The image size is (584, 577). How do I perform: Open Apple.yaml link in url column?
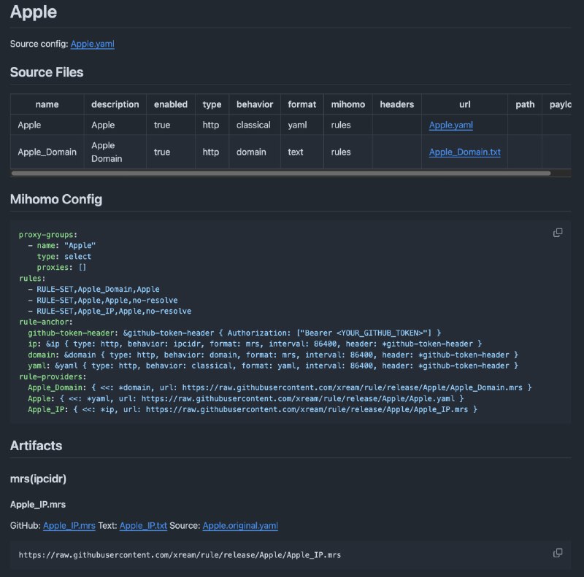450,125
